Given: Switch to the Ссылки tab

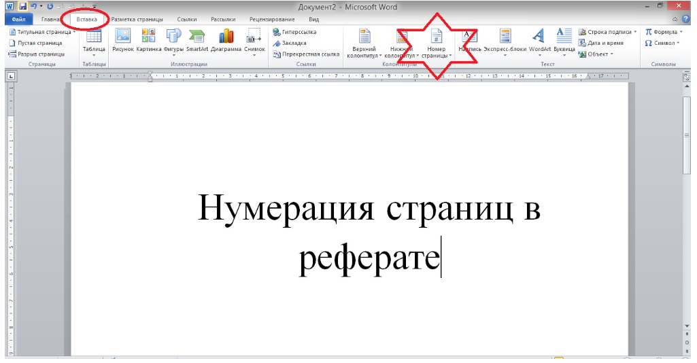Looking at the screenshot, I should [x=187, y=19].
